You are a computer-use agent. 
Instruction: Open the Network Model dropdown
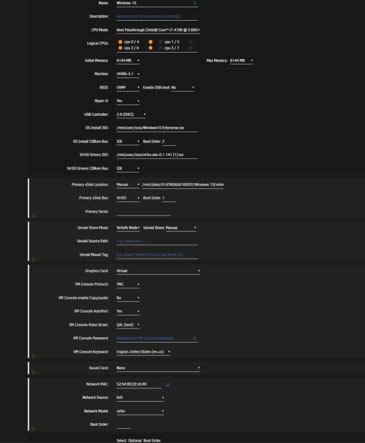140,411
